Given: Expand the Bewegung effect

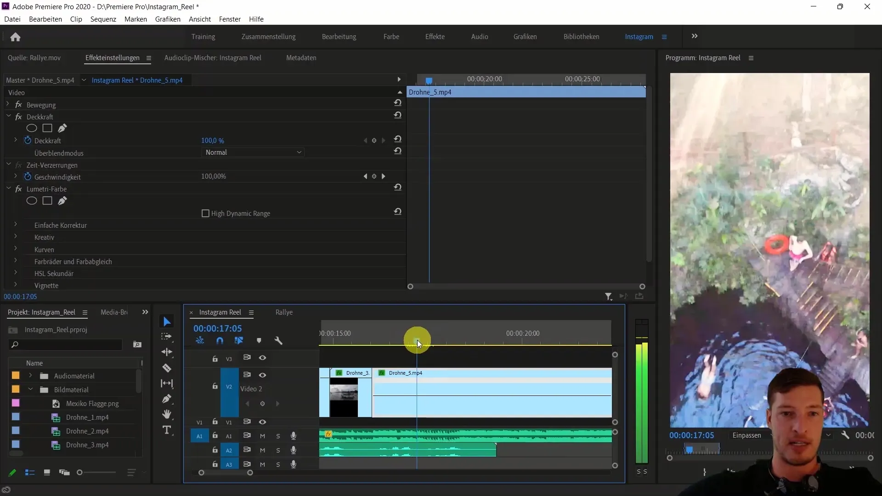Looking at the screenshot, I should point(8,105).
